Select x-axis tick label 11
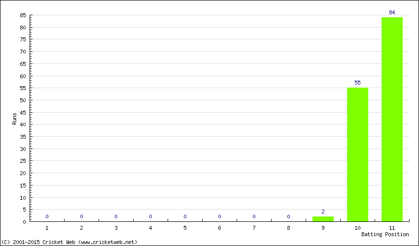Image resolution: width=419 pixels, height=246 pixels. [392, 228]
